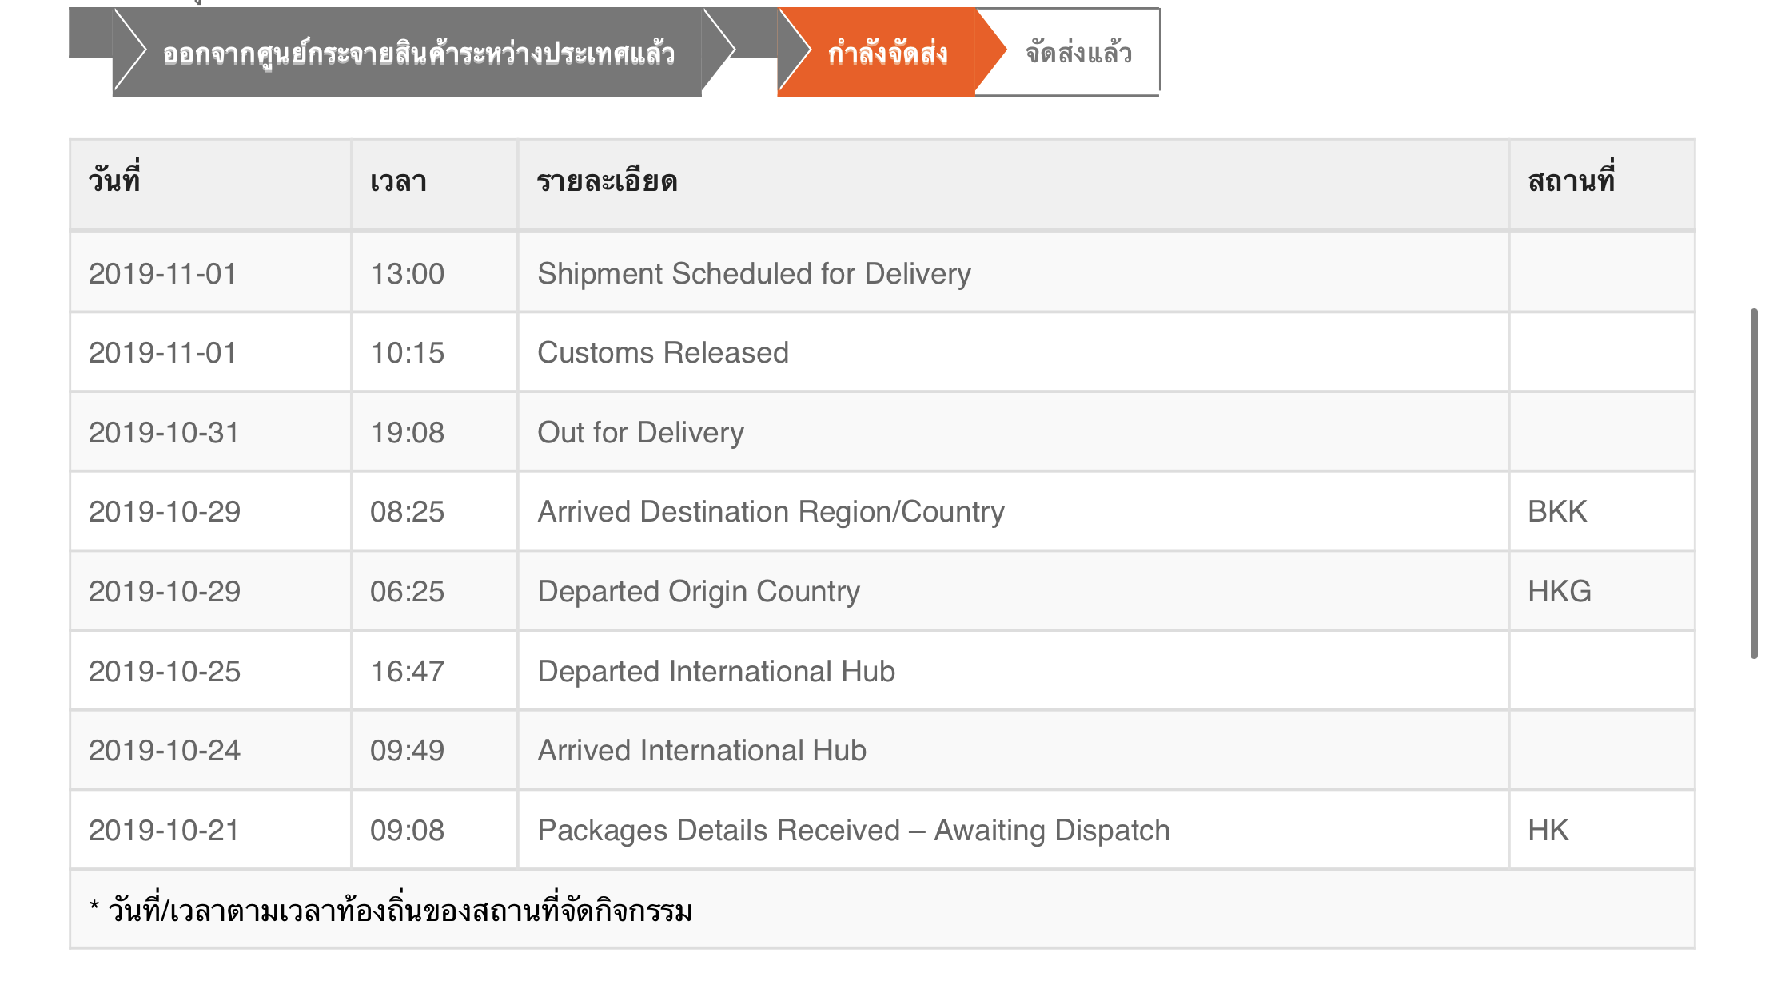Click the local time footnote text
This screenshot has width=1765, height=992.
[x=391, y=910]
